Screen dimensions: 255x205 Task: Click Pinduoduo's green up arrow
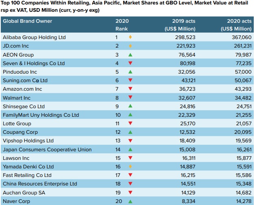[130, 72]
